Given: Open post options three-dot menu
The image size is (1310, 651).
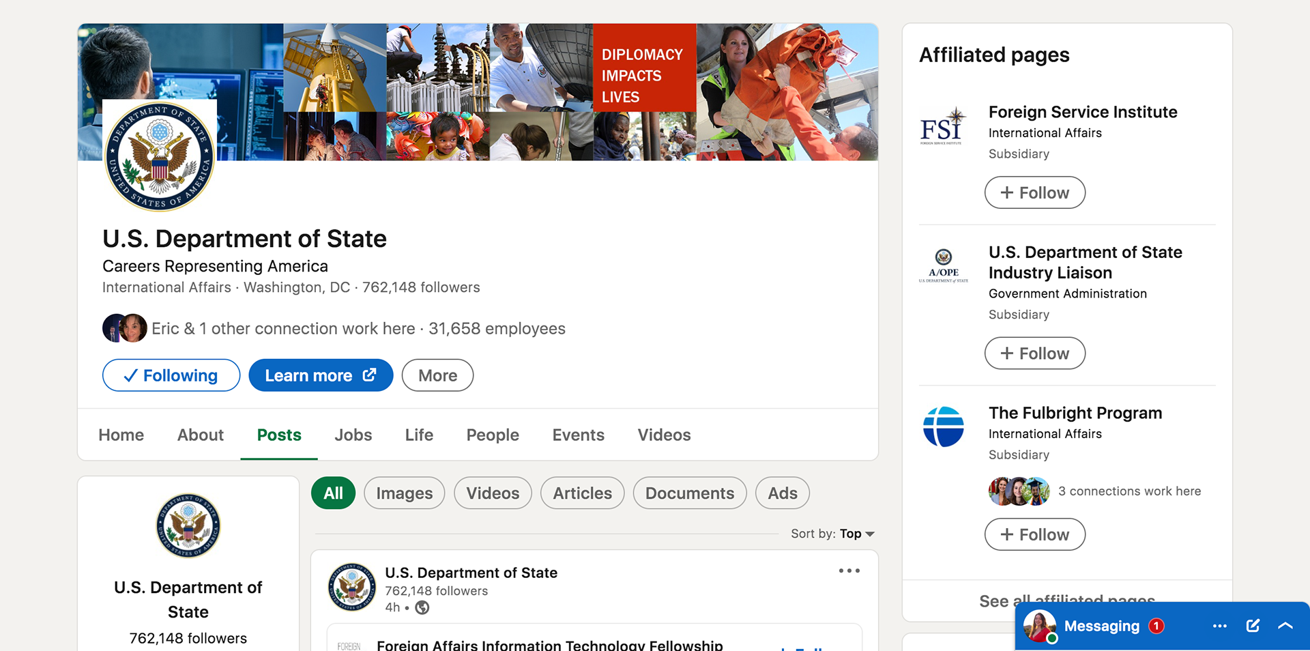Looking at the screenshot, I should pyautogui.click(x=849, y=570).
